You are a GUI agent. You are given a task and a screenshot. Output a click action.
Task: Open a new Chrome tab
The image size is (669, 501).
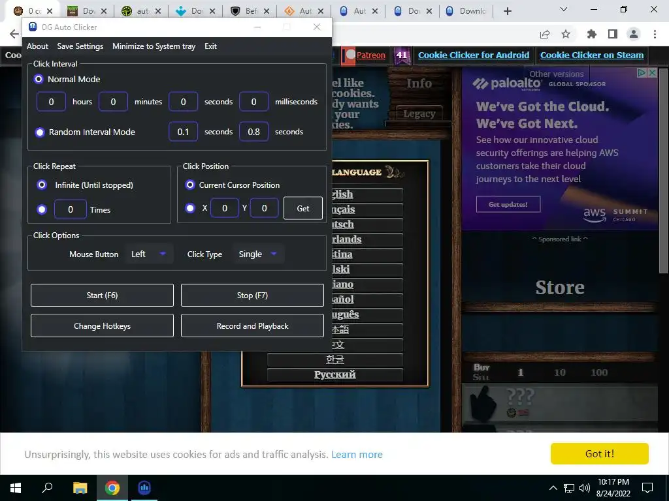(x=507, y=11)
